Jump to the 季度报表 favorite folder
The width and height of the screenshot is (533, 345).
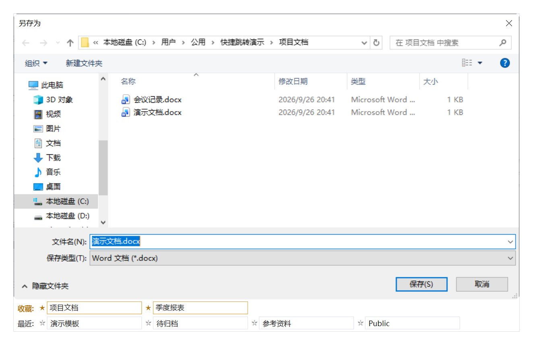point(200,308)
